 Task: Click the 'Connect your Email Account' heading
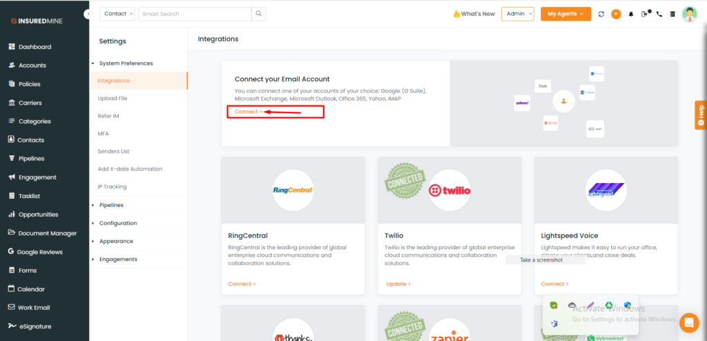[x=282, y=79]
